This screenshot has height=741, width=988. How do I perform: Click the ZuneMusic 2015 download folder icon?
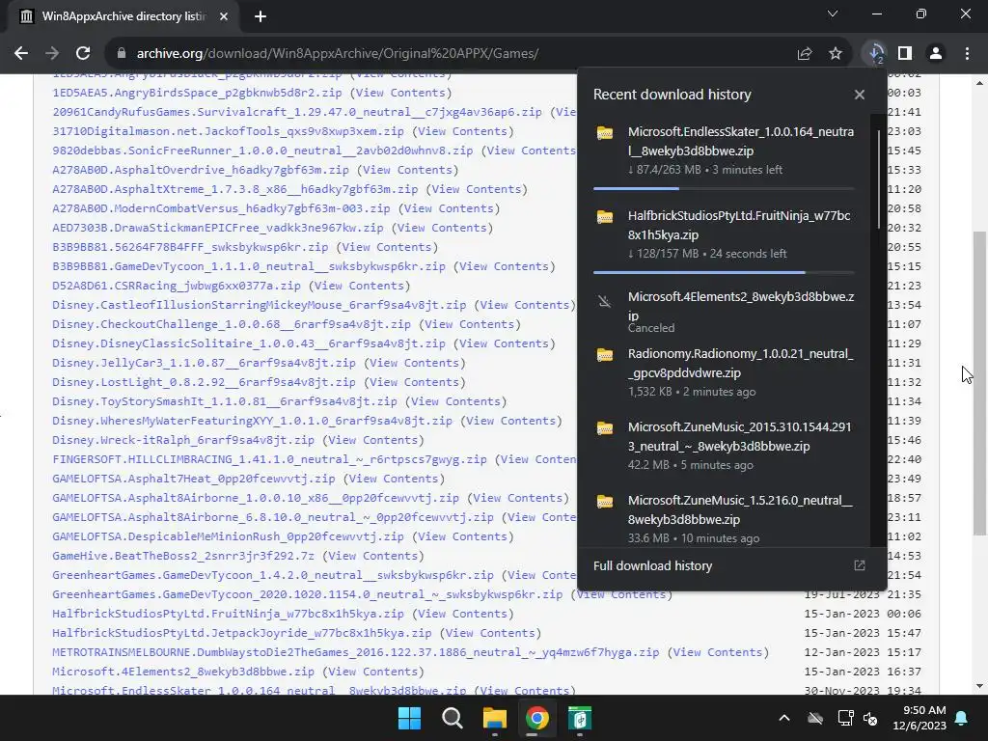605,427
